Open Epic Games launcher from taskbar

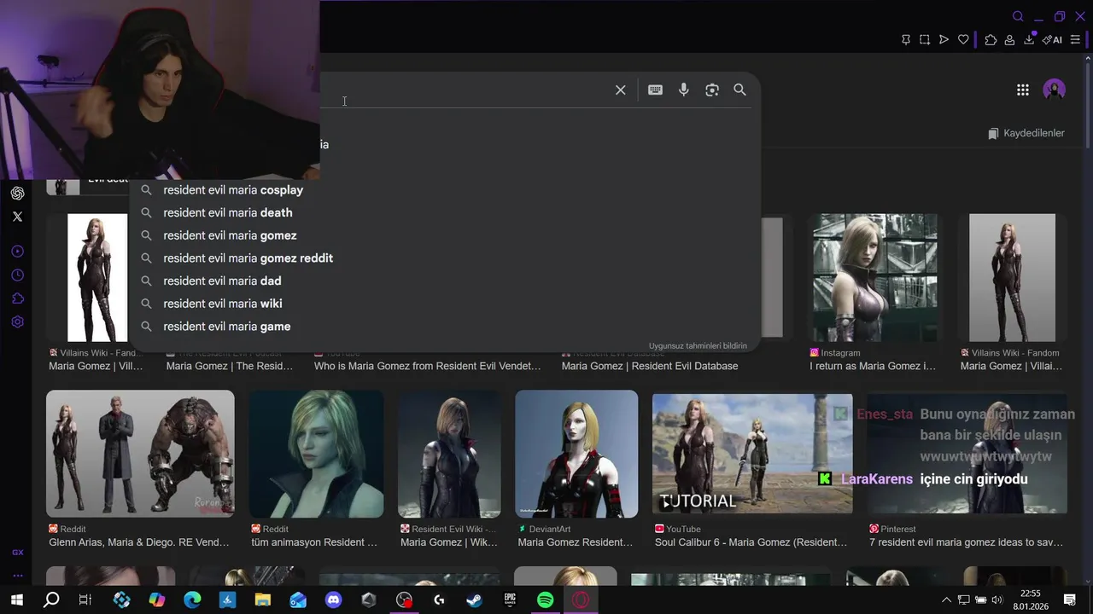point(510,600)
